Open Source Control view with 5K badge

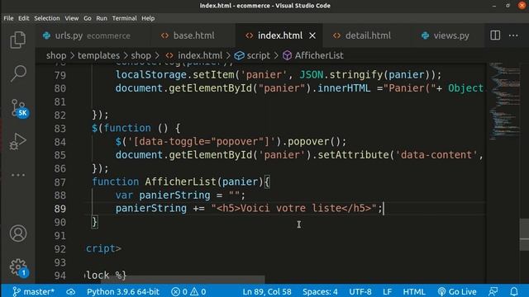pos(19,108)
